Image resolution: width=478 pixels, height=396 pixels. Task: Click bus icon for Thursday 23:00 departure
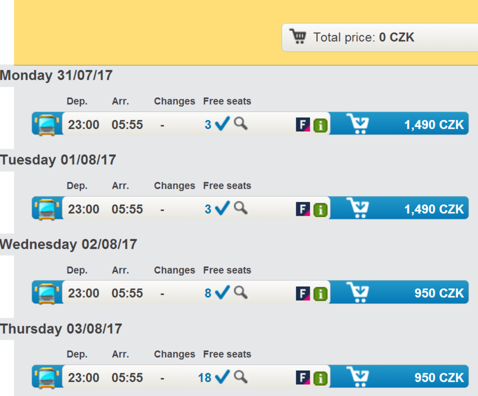click(46, 378)
